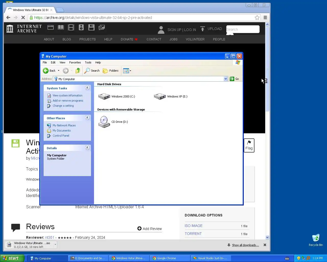Viewport: 327px width, 262px height.
Task: Collapse the Details panel
Action: point(87,148)
